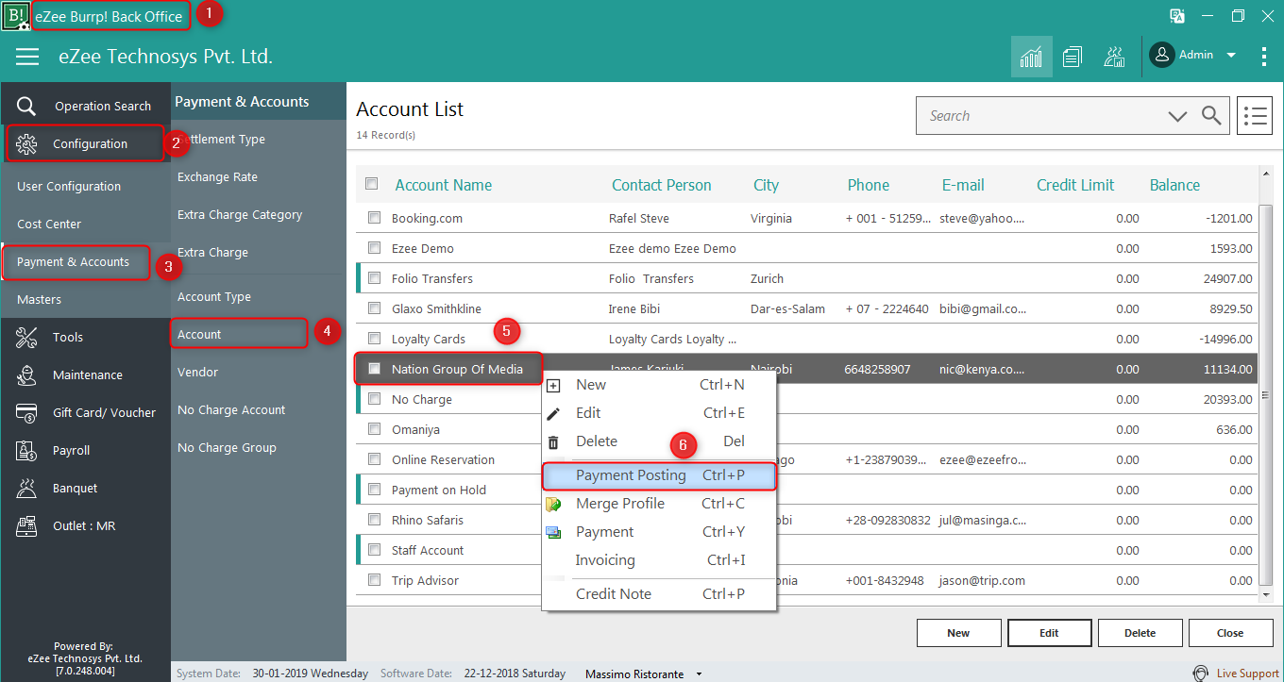Viewport: 1284px width, 682px height.
Task: Click the Tools wrench icon
Action: 27,337
